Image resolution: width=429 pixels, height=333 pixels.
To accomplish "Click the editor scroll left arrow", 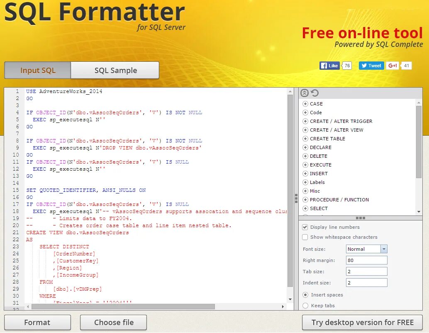I will click(x=28, y=307).
